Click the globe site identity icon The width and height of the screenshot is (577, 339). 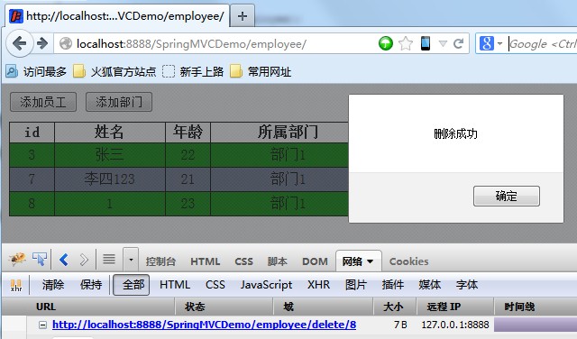click(x=66, y=43)
